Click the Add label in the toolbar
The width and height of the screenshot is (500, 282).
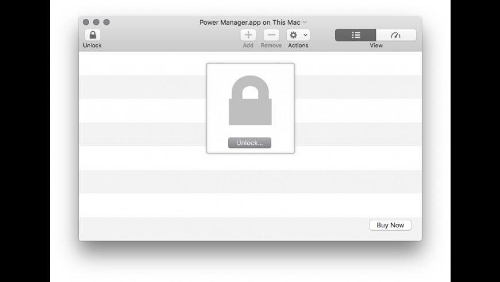click(x=248, y=45)
